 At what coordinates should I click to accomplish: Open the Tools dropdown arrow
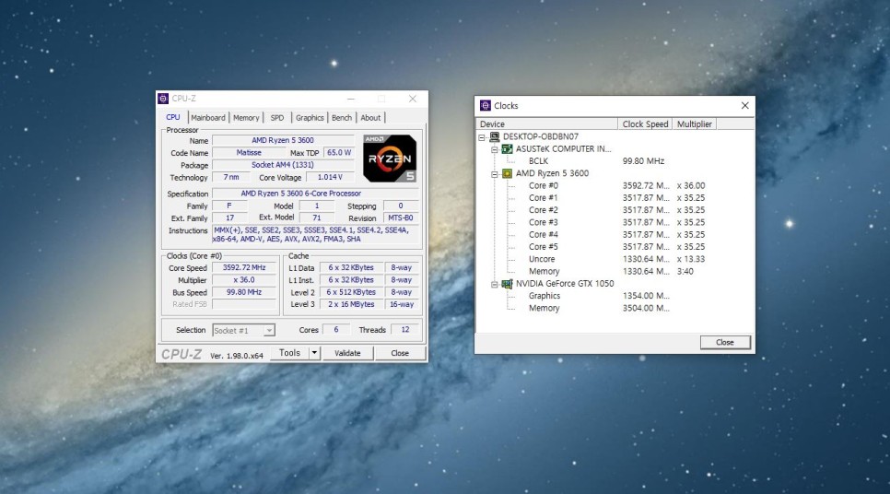314,353
